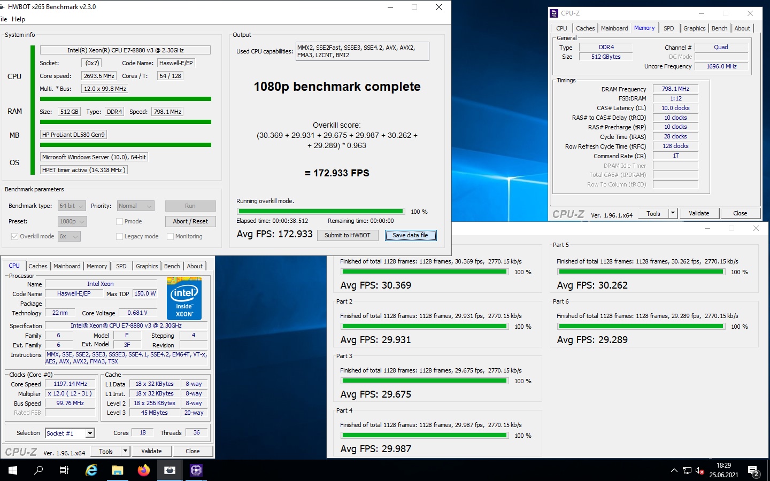This screenshot has width=770, height=481.
Task: Open About tab in CPU-Z Memory window
Action: (x=742, y=28)
